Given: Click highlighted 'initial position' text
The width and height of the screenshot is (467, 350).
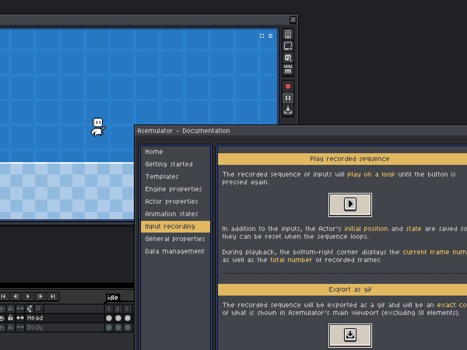Looking at the screenshot, I should pos(366,229).
